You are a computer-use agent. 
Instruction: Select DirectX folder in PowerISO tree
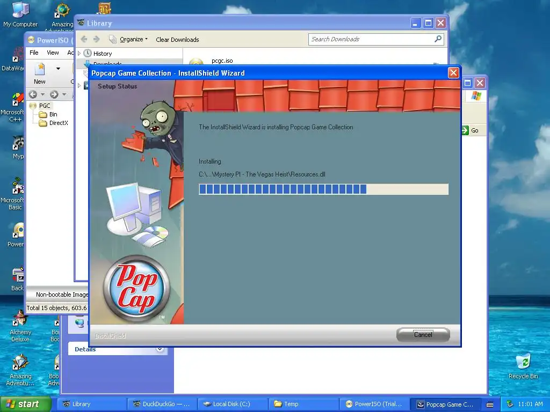[59, 123]
